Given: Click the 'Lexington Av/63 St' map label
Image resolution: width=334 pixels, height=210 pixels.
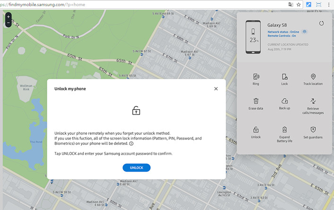Looking at the screenshot, I should tap(224, 193).
